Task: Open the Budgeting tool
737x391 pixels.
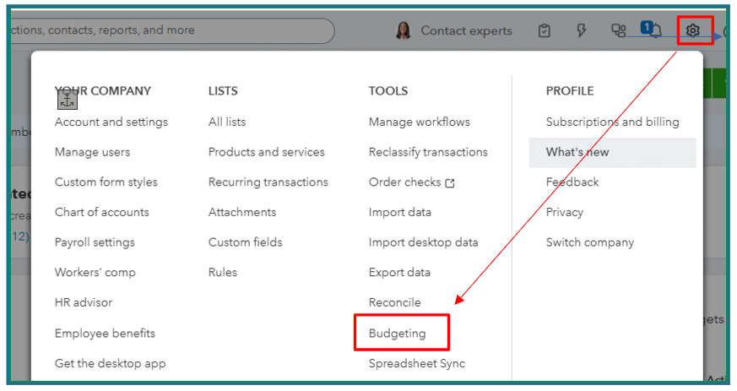Action: (x=397, y=334)
